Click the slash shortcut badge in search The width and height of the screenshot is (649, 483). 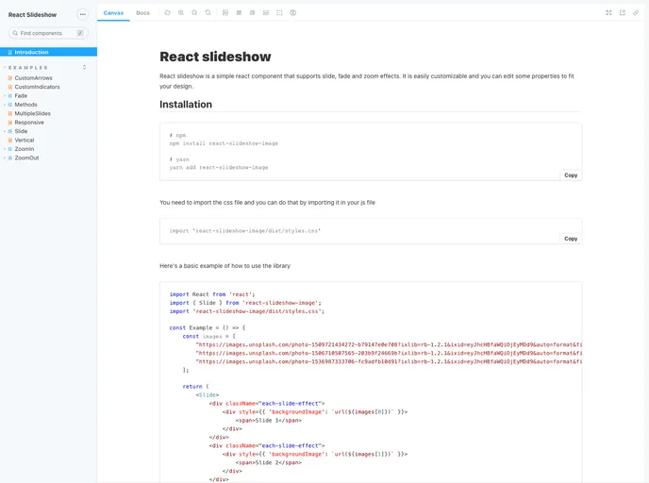[x=80, y=33]
